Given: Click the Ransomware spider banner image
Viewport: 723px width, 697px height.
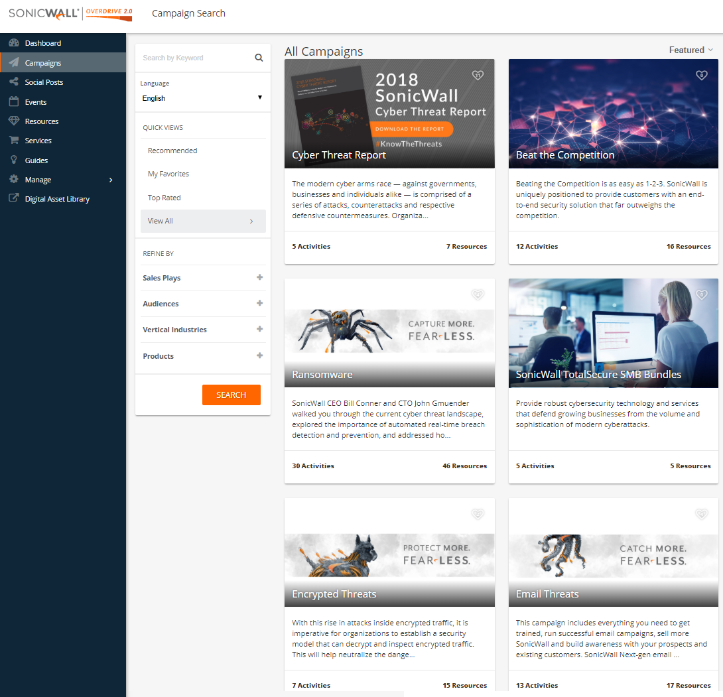Looking at the screenshot, I should 389,331.
